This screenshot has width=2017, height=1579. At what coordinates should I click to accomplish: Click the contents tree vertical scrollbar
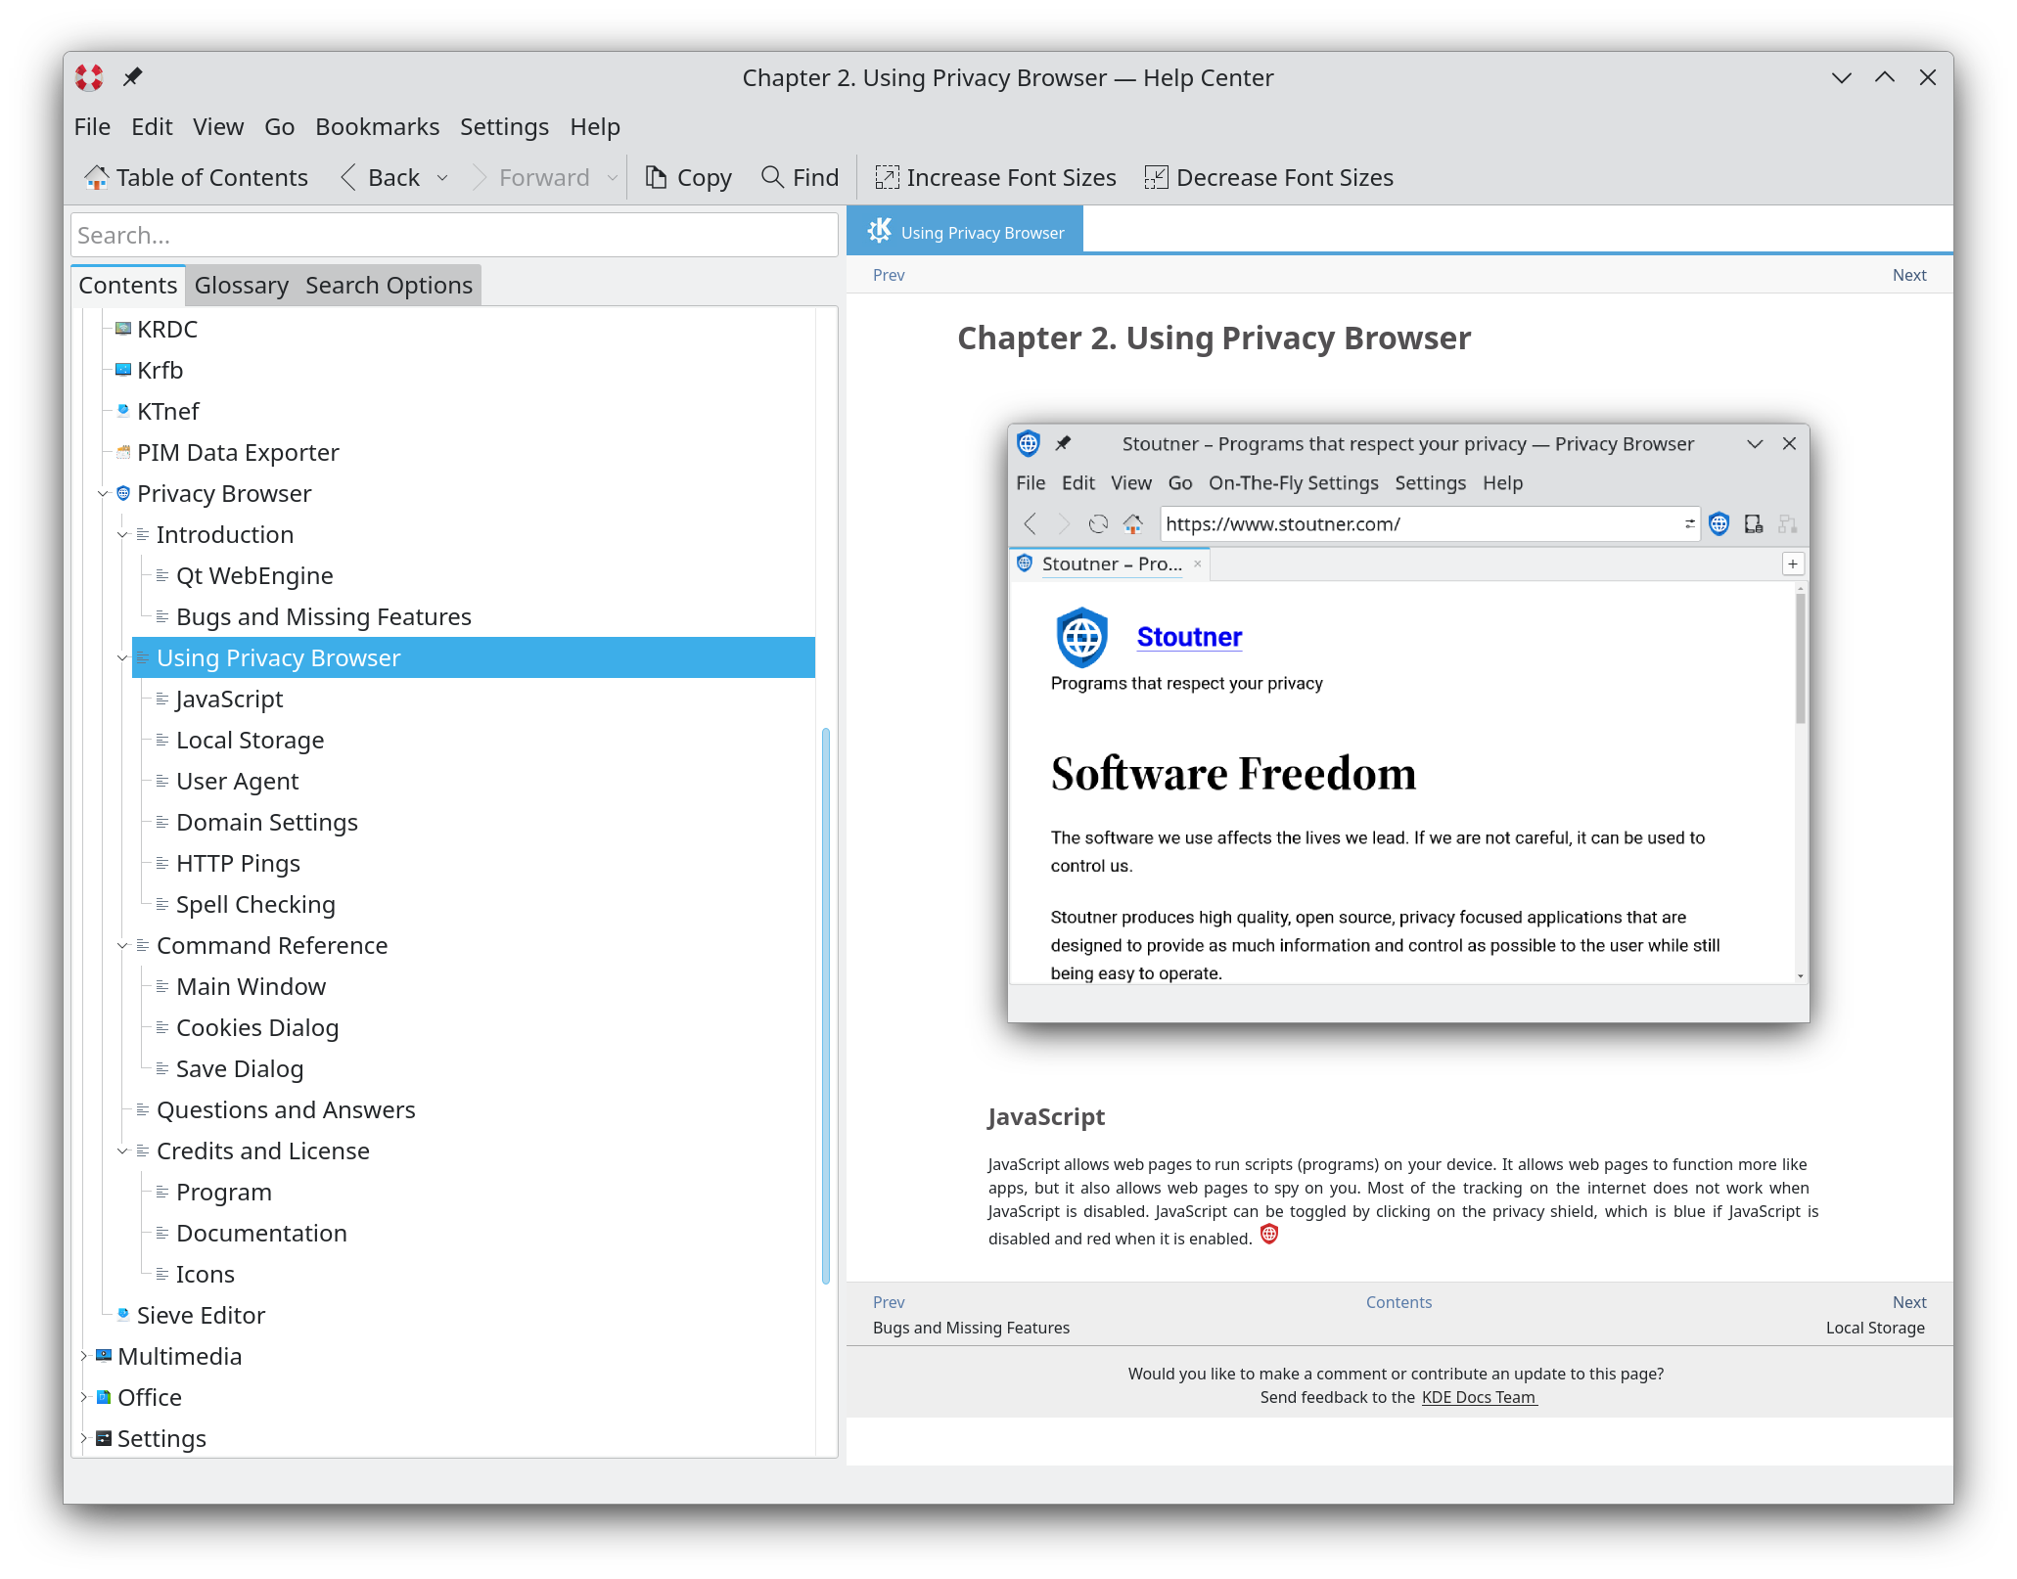826,1005
